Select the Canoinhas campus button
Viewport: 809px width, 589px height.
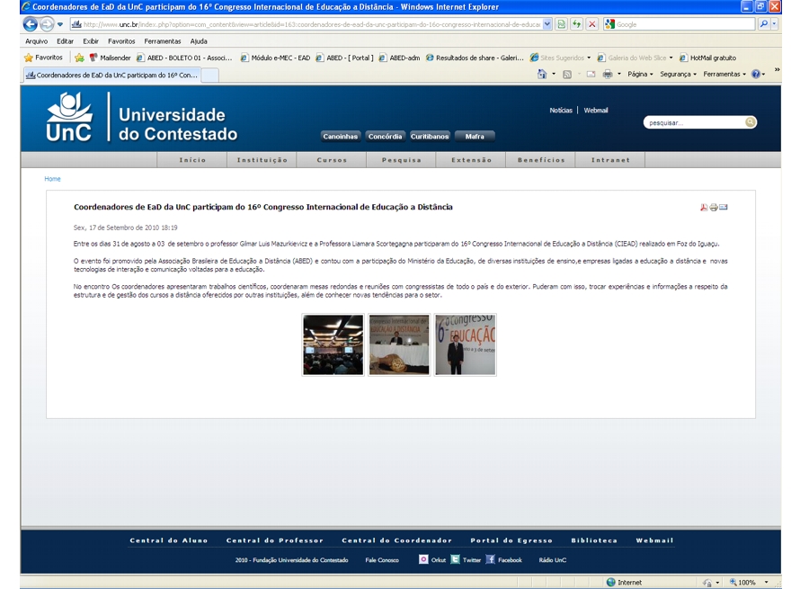point(340,137)
